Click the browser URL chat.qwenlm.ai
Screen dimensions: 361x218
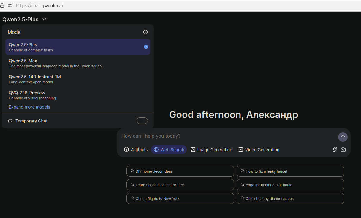39,5
